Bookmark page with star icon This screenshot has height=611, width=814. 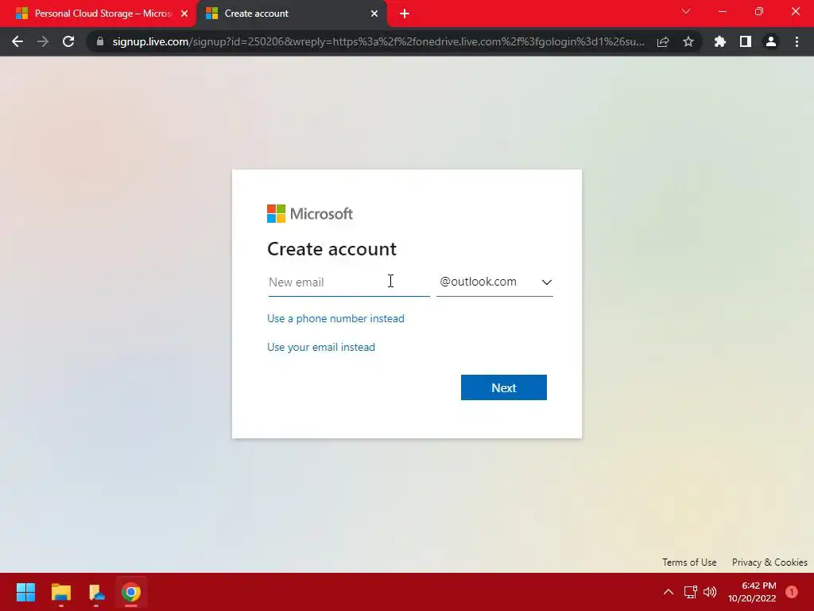click(688, 41)
